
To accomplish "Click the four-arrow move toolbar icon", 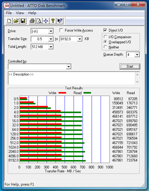I will (x=46, y=21).
